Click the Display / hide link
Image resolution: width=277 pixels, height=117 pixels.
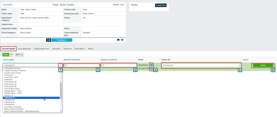[x=118, y=5]
